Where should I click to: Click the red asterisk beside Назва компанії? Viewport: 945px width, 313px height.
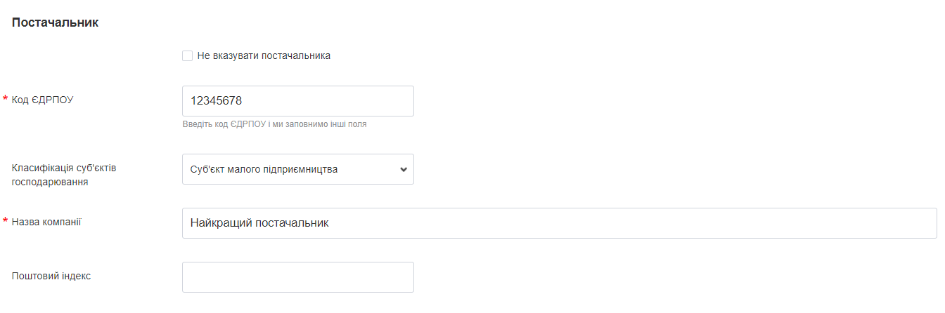(6, 222)
